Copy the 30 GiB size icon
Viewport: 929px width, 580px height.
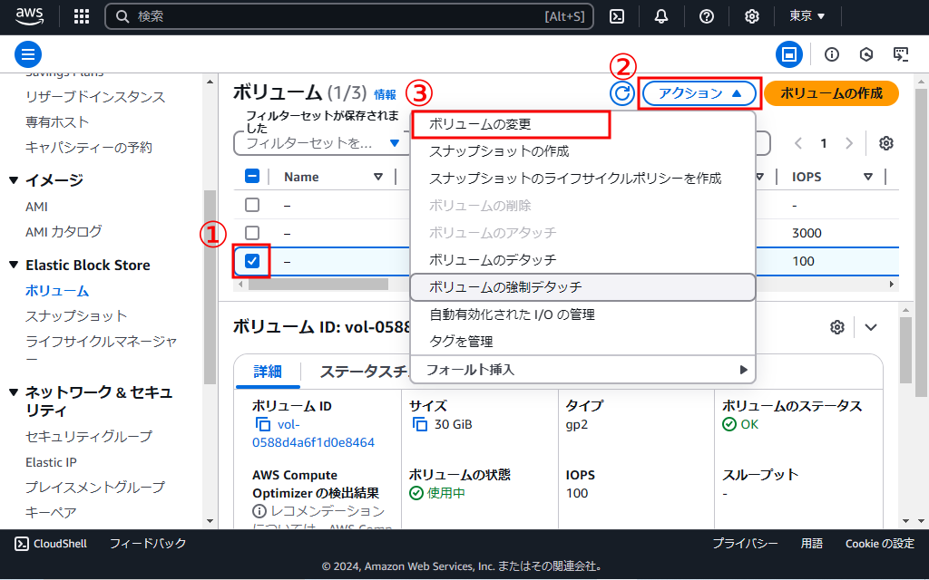[419, 424]
